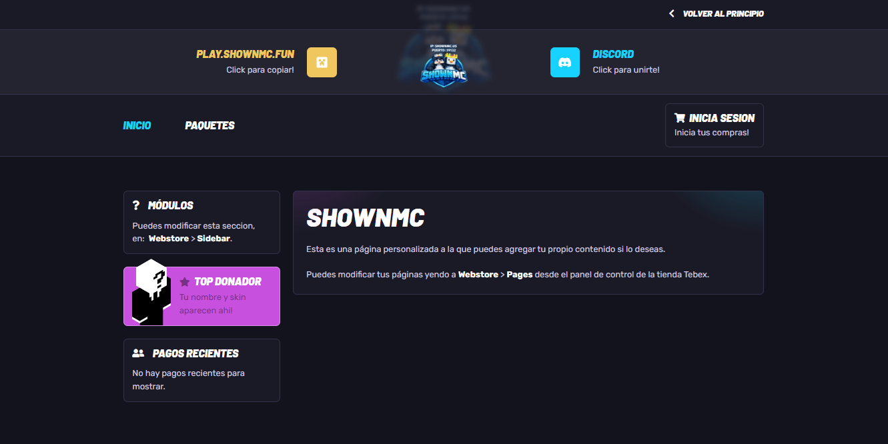Click the SHOWNMC page title

(x=366, y=217)
